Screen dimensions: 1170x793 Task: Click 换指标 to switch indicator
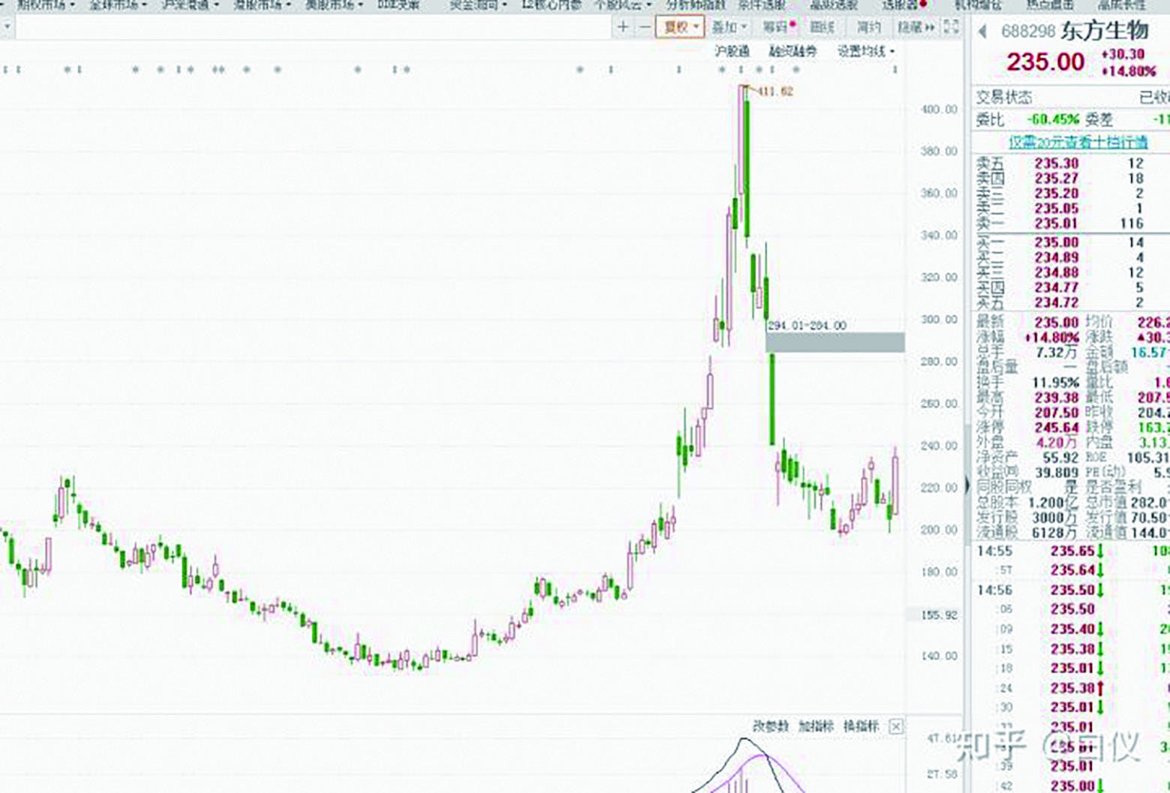pyautogui.click(x=861, y=726)
